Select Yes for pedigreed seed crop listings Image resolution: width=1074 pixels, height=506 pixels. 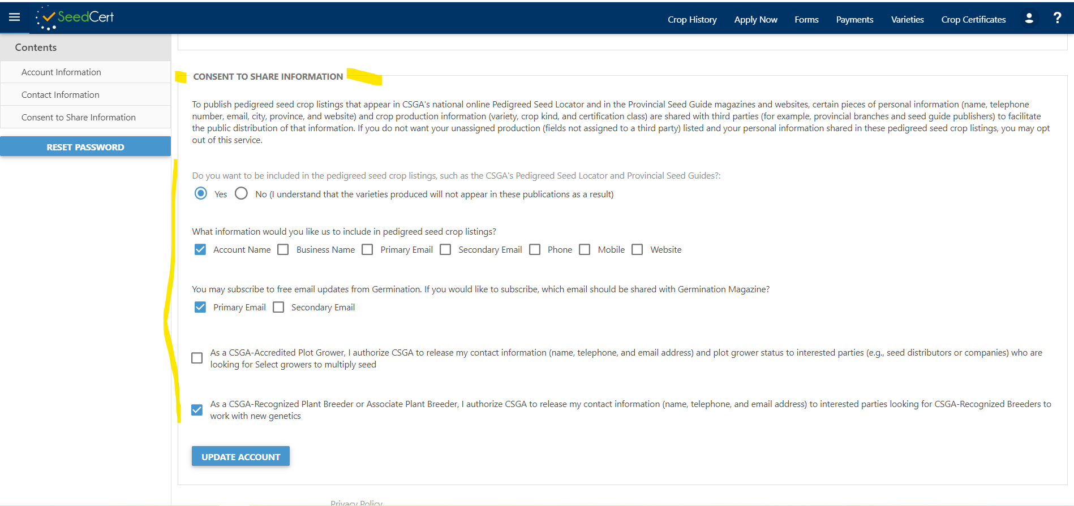click(200, 193)
